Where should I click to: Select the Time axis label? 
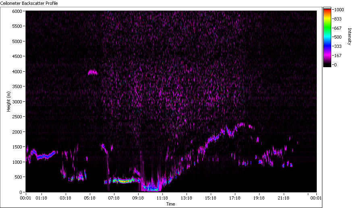coord(170,204)
